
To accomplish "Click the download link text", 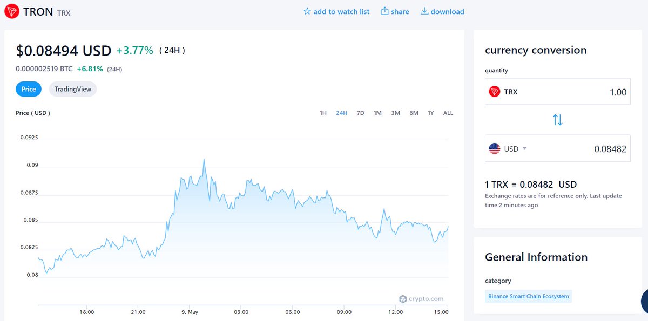I will pyautogui.click(x=448, y=11).
